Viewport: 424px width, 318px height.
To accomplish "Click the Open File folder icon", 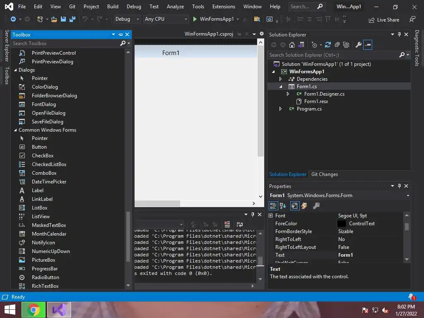I will tap(54, 19).
